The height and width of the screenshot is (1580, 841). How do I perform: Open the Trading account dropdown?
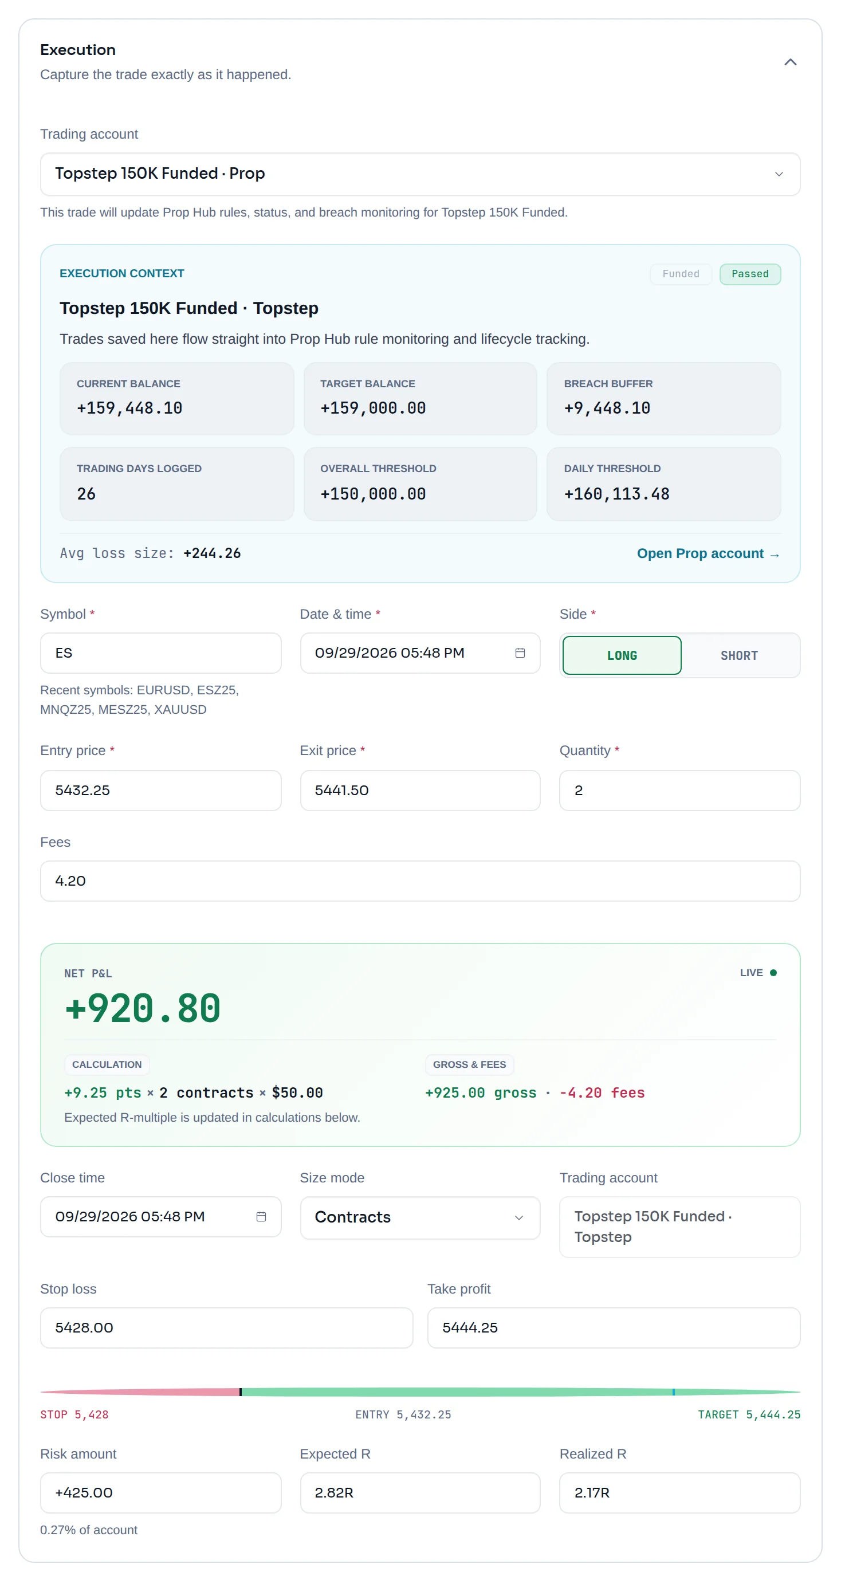pyautogui.click(x=420, y=174)
